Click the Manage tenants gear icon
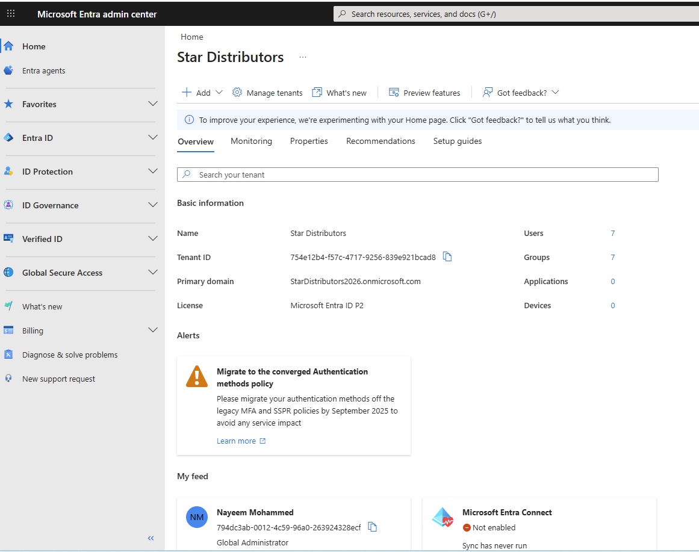Screen dimensions: 699x552 click(x=237, y=93)
